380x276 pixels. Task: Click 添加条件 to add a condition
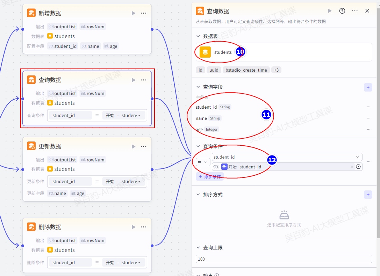click(x=210, y=177)
